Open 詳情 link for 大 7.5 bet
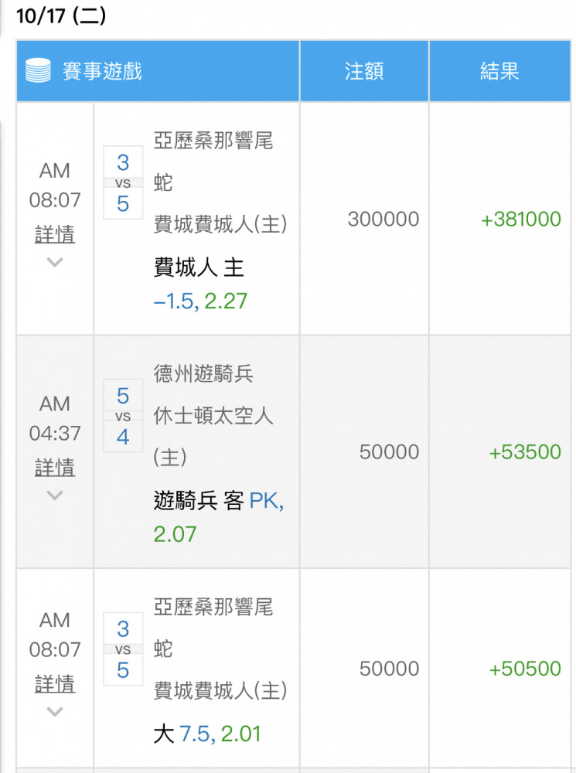 (x=55, y=683)
